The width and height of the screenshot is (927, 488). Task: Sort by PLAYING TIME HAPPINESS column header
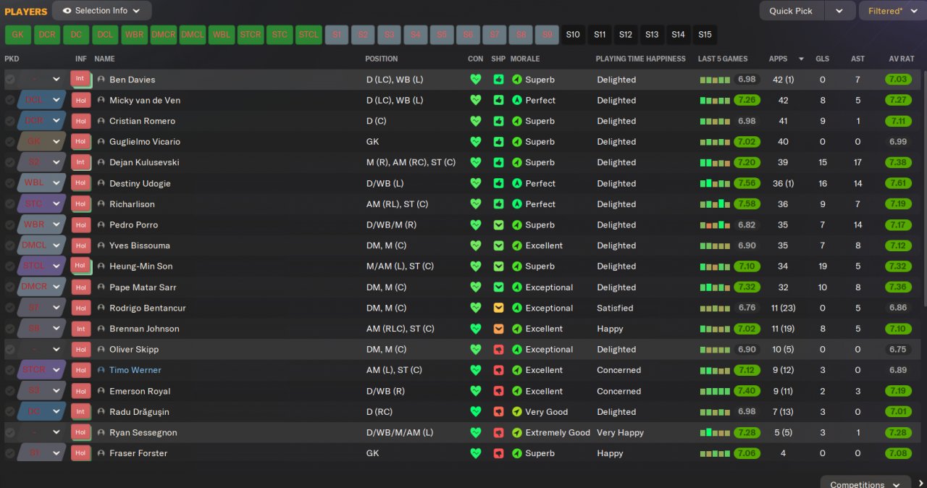click(640, 59)
